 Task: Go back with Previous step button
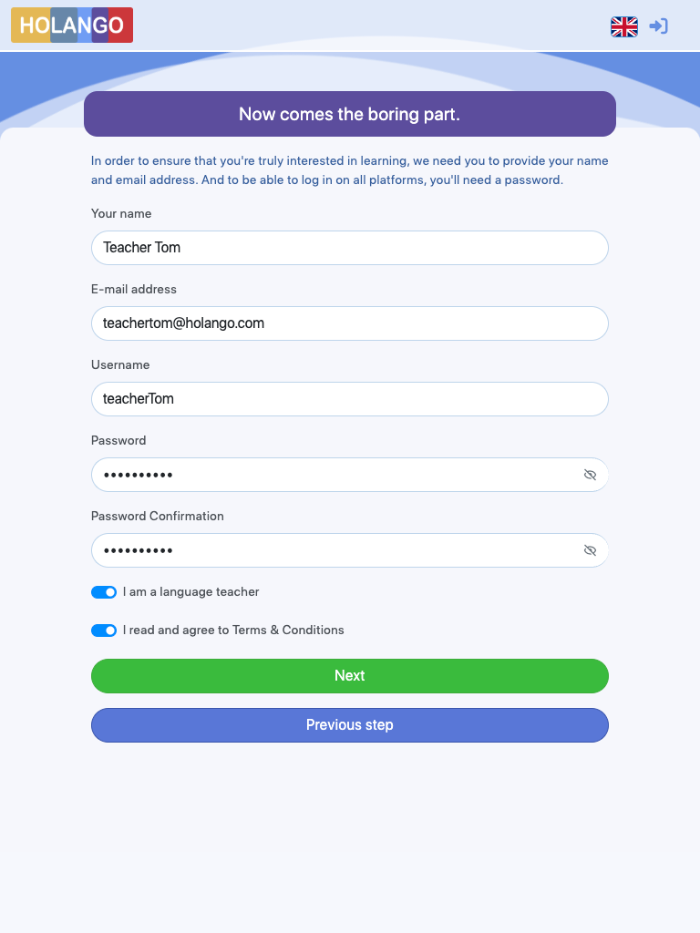(x=350, y=725)
